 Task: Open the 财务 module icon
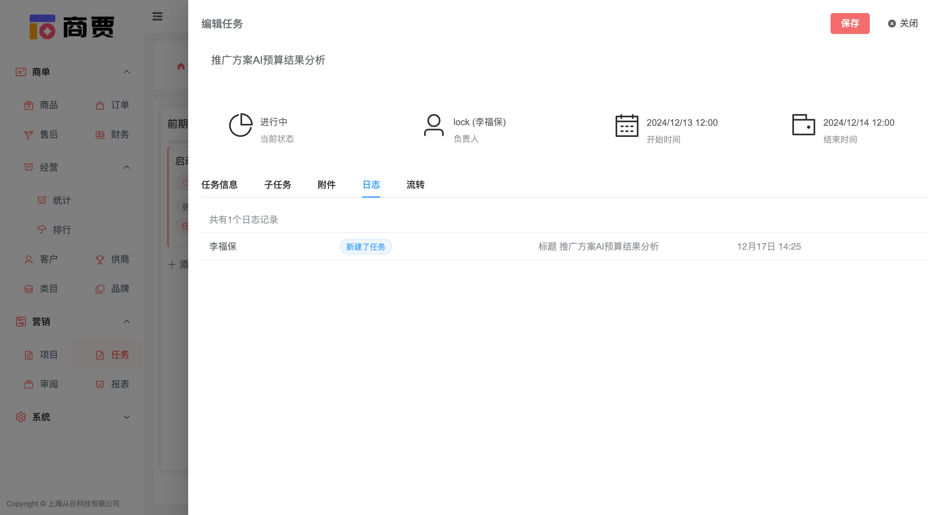(100, 134)
